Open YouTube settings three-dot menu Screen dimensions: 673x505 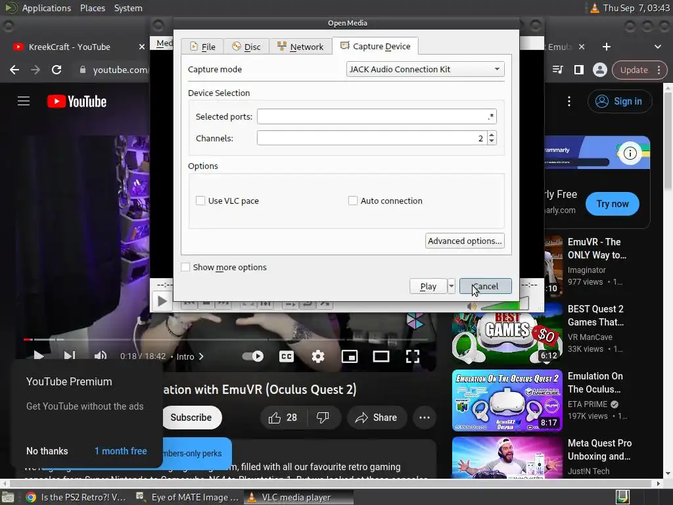pos(569,101)
